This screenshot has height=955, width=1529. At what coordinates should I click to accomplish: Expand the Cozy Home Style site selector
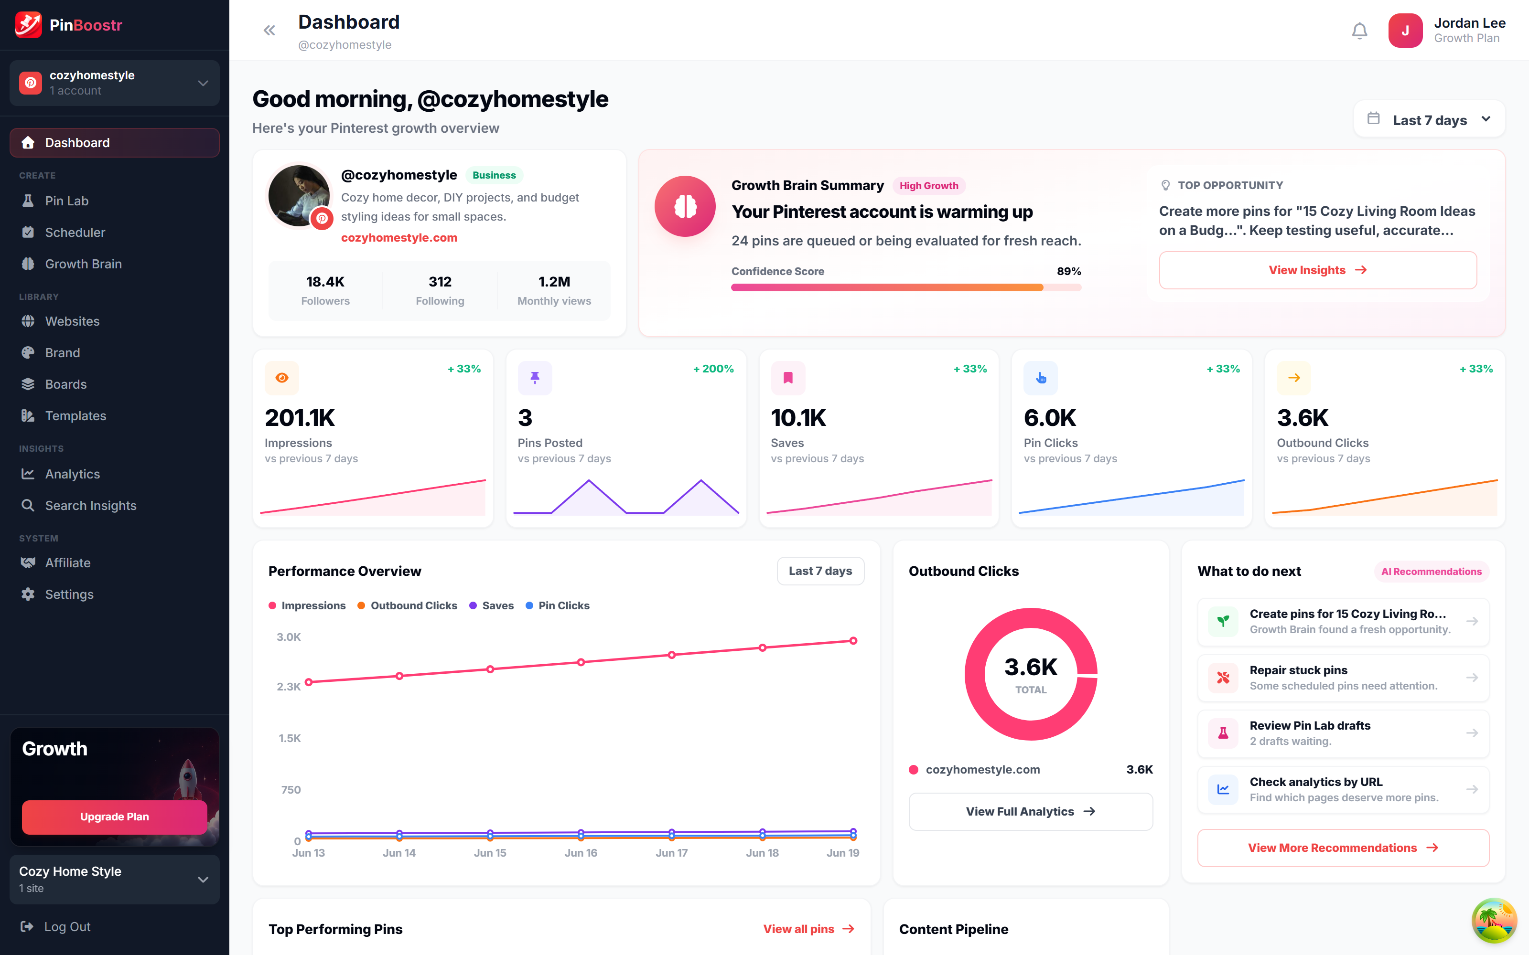(114, 879)
